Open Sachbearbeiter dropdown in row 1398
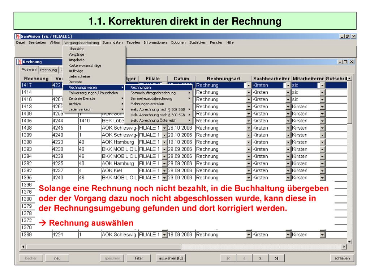 pos(288,142)
